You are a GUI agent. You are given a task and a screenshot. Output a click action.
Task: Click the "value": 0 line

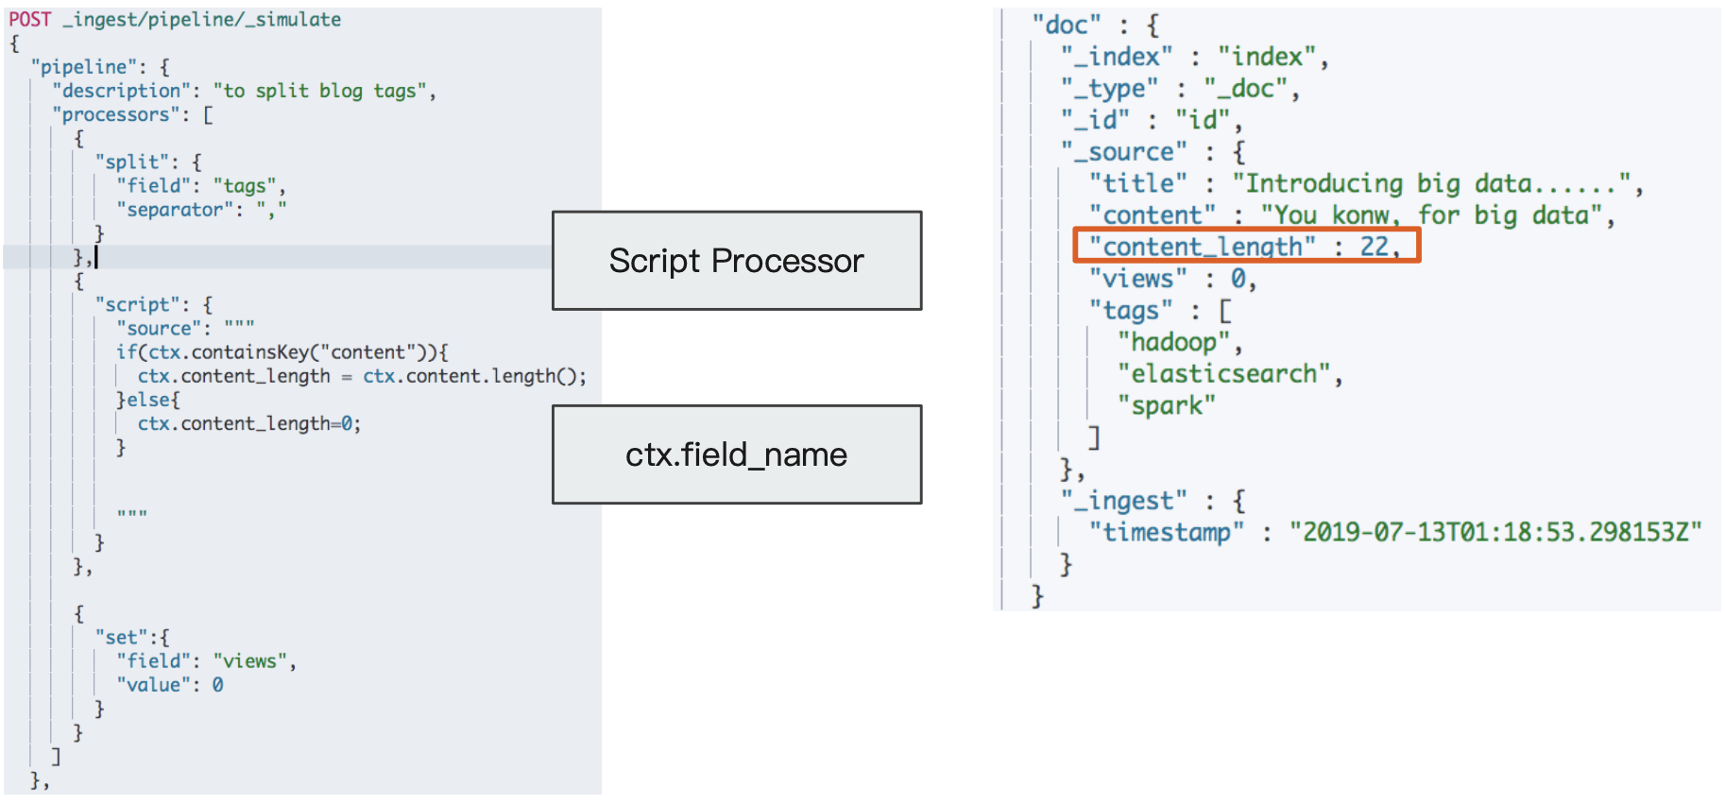pyautogui.click(x=170, y=685)
